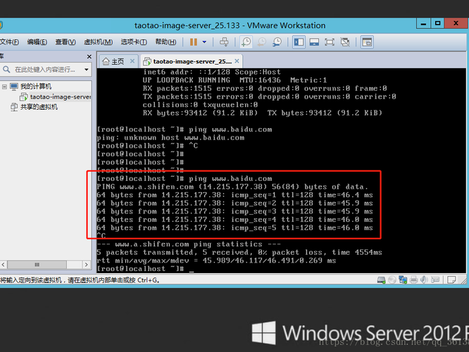
Task: Collapse the 我的计算机 tree node
Action: click(x=4, y=87)
